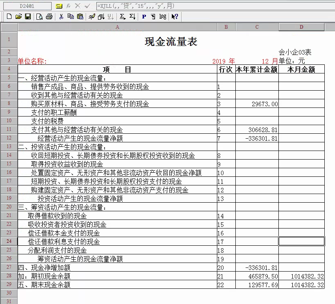The height and width of the screenshot is (304, 335).
Task: Click the greyed U sort icon
Action: [x=110, y=16]
